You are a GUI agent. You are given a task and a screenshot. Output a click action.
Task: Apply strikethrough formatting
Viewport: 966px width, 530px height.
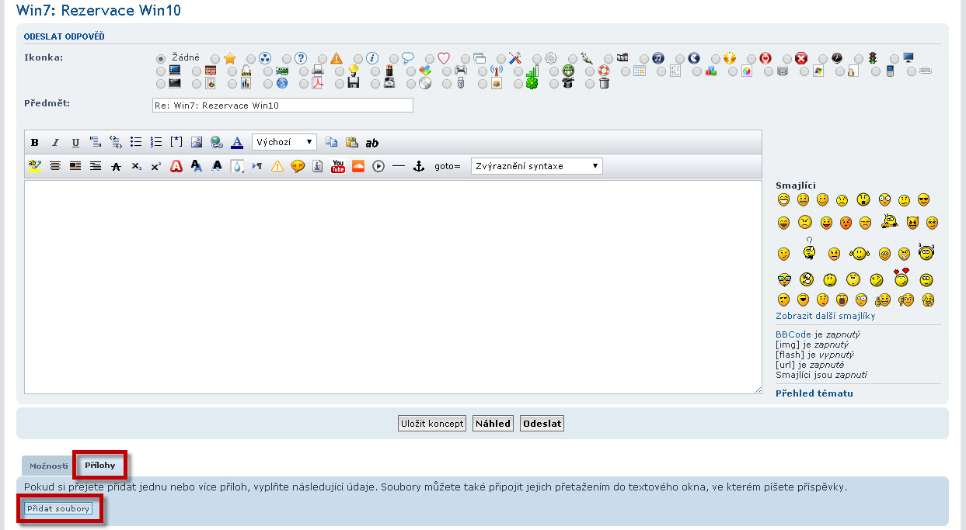pos(116,166)
